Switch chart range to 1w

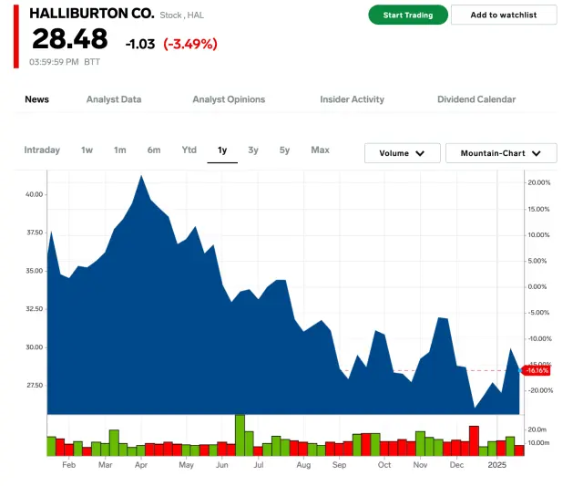point(87,150)
